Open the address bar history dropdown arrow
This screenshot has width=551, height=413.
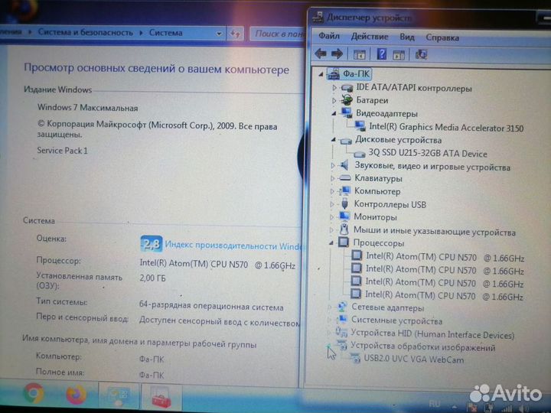[x=219, y=34]
